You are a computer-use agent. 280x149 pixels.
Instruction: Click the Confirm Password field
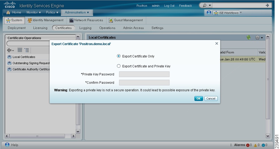[x=144, y=82]
